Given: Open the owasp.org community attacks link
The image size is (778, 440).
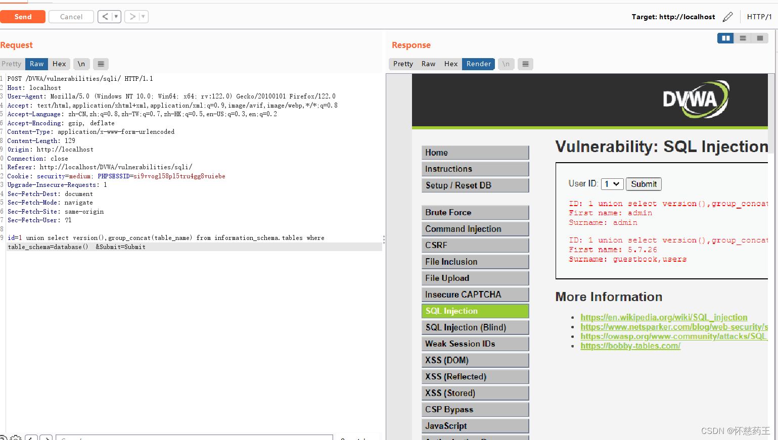Looking at the screenshot, I should (x=674, y=336).
